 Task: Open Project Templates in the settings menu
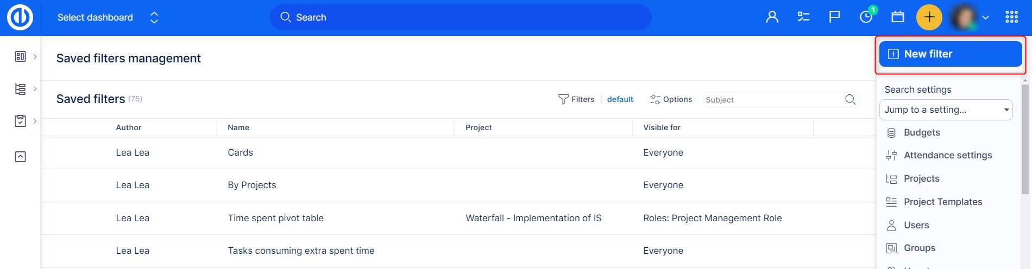[943, 202]
